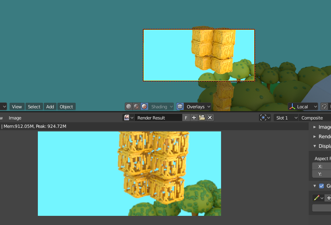Open the Shading options dropdown
This screenshot has height=225, width=331.
click(x=161, y=107)
